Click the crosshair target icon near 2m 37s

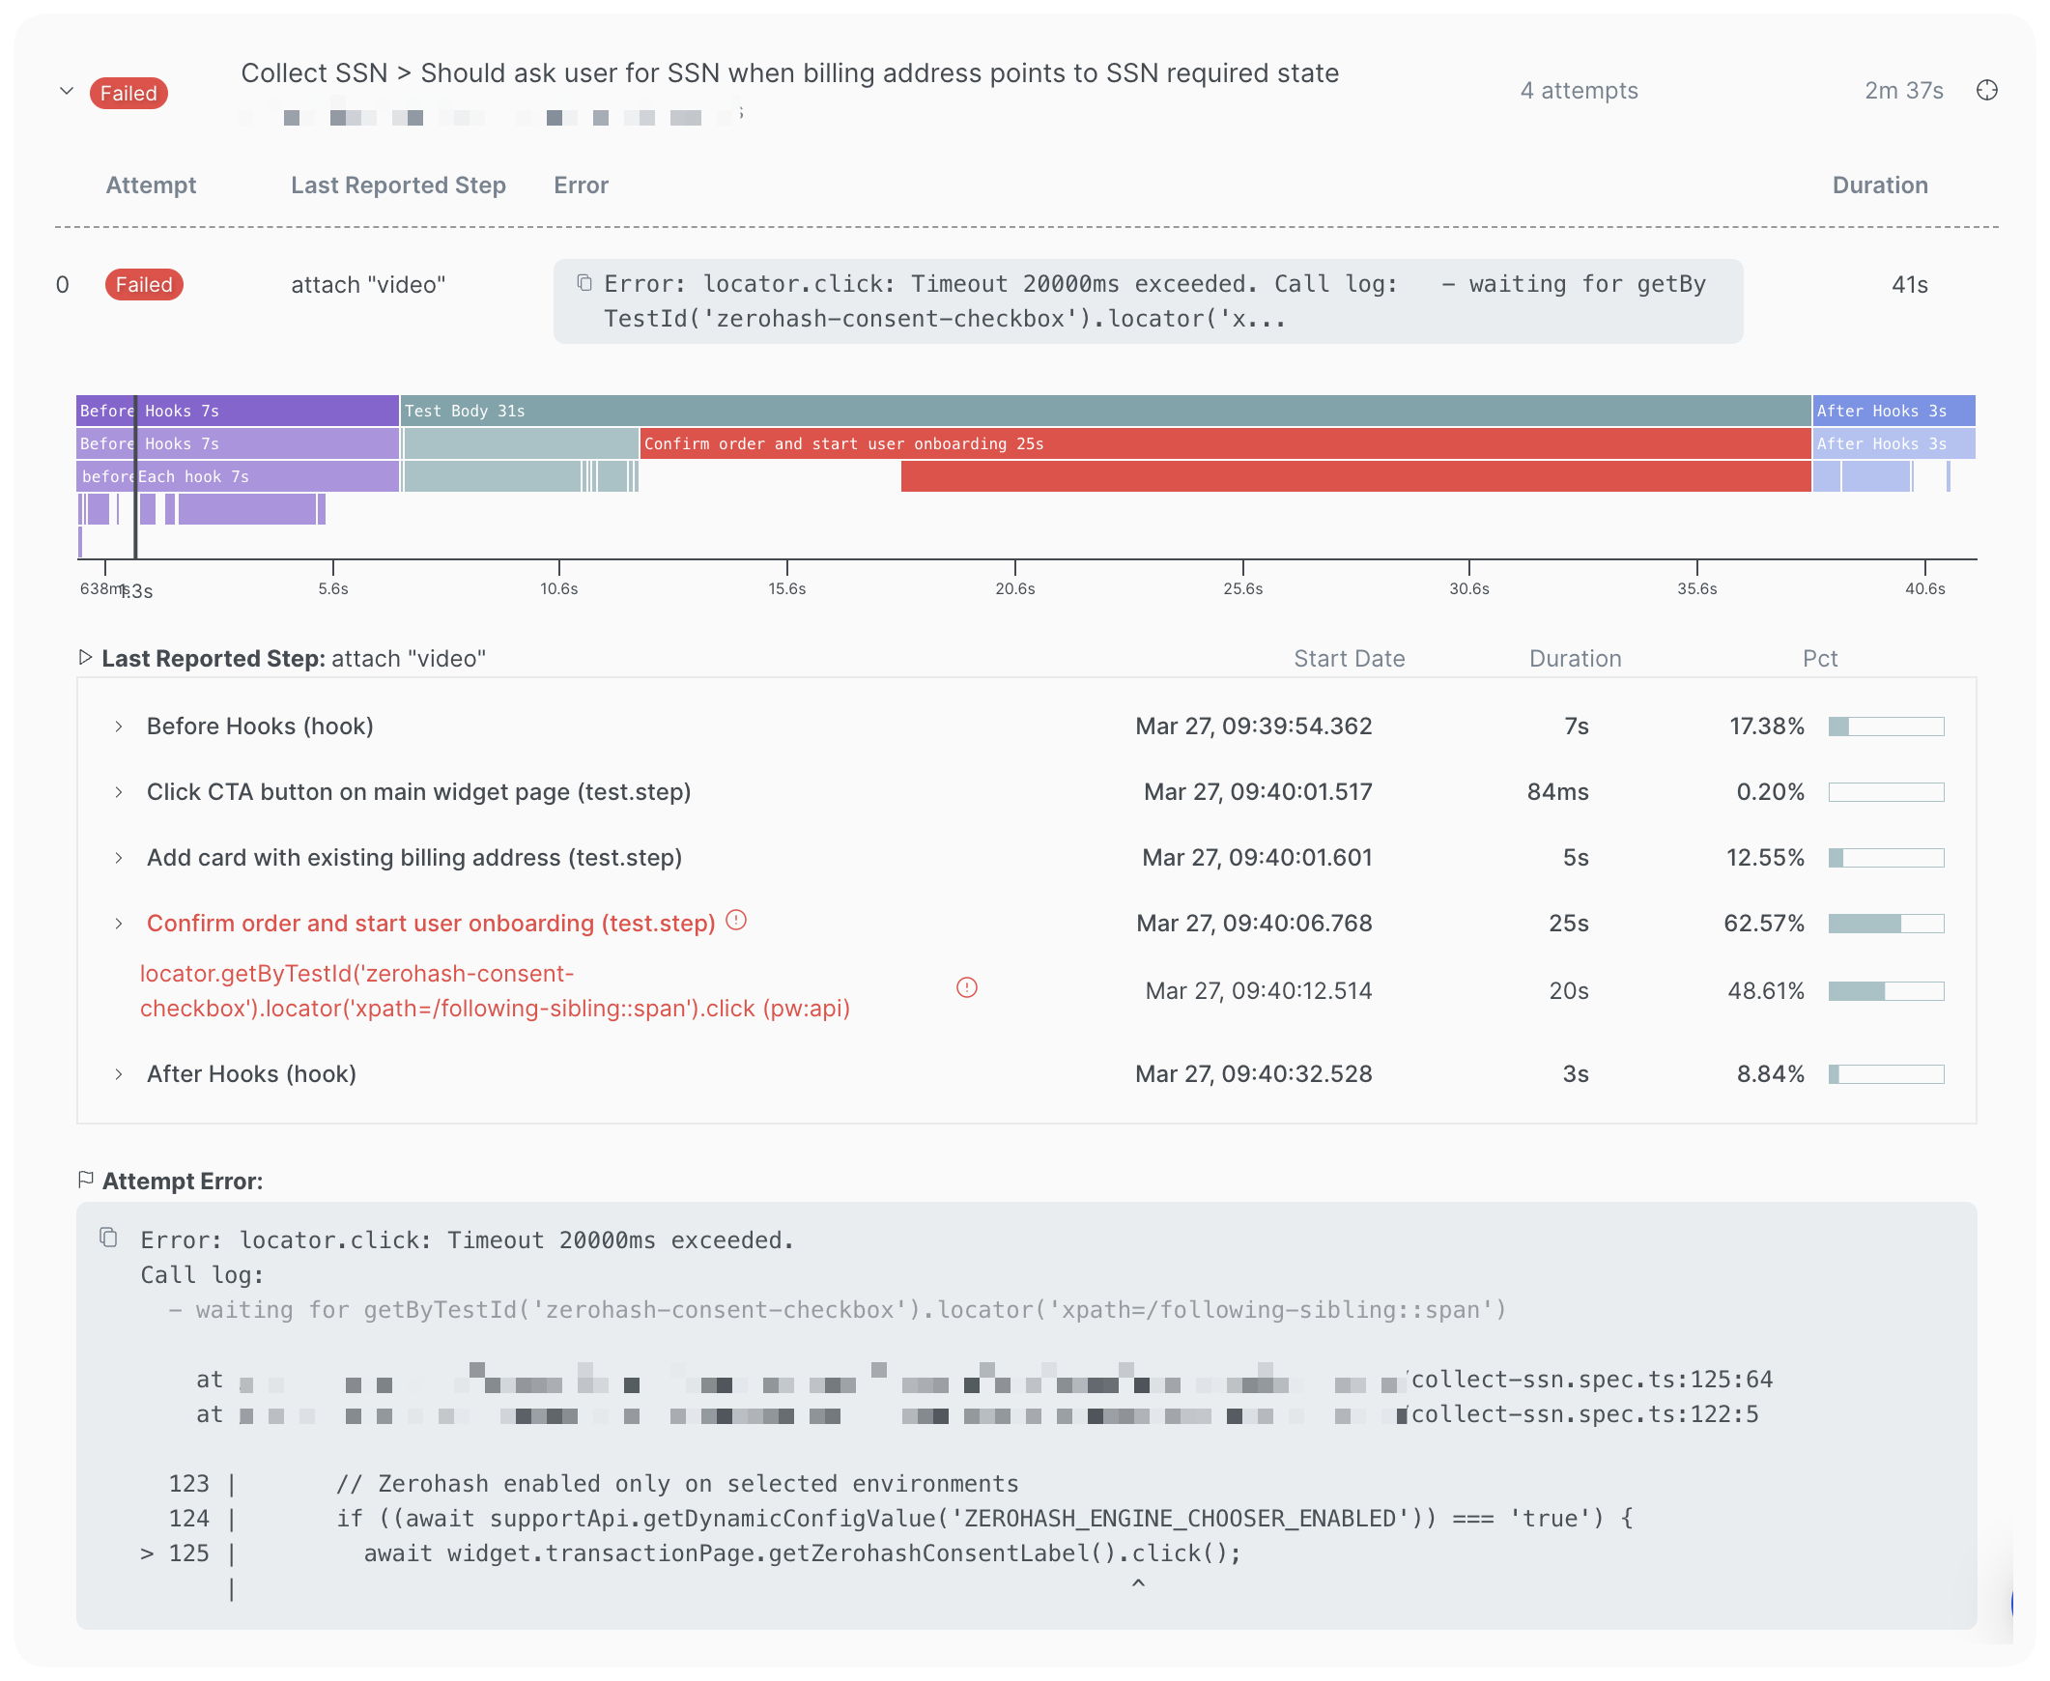coord(1986,90)
